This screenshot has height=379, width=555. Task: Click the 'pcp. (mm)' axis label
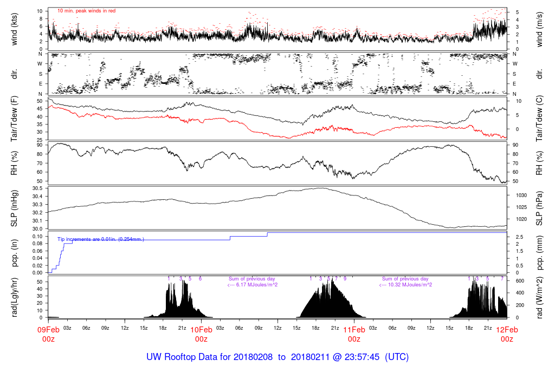539,253
